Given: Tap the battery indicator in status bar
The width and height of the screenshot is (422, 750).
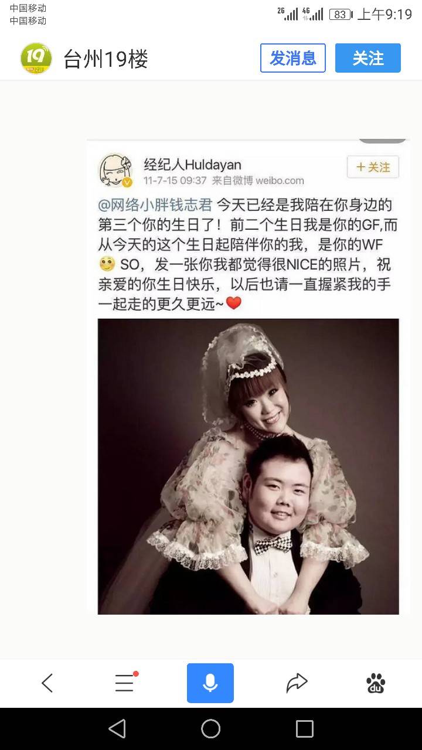Looking at the screenshot, I should tap(341, 15).
